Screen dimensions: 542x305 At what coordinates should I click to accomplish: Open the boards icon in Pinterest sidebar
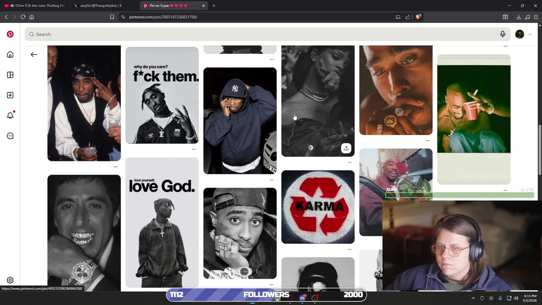pos(10,75)
